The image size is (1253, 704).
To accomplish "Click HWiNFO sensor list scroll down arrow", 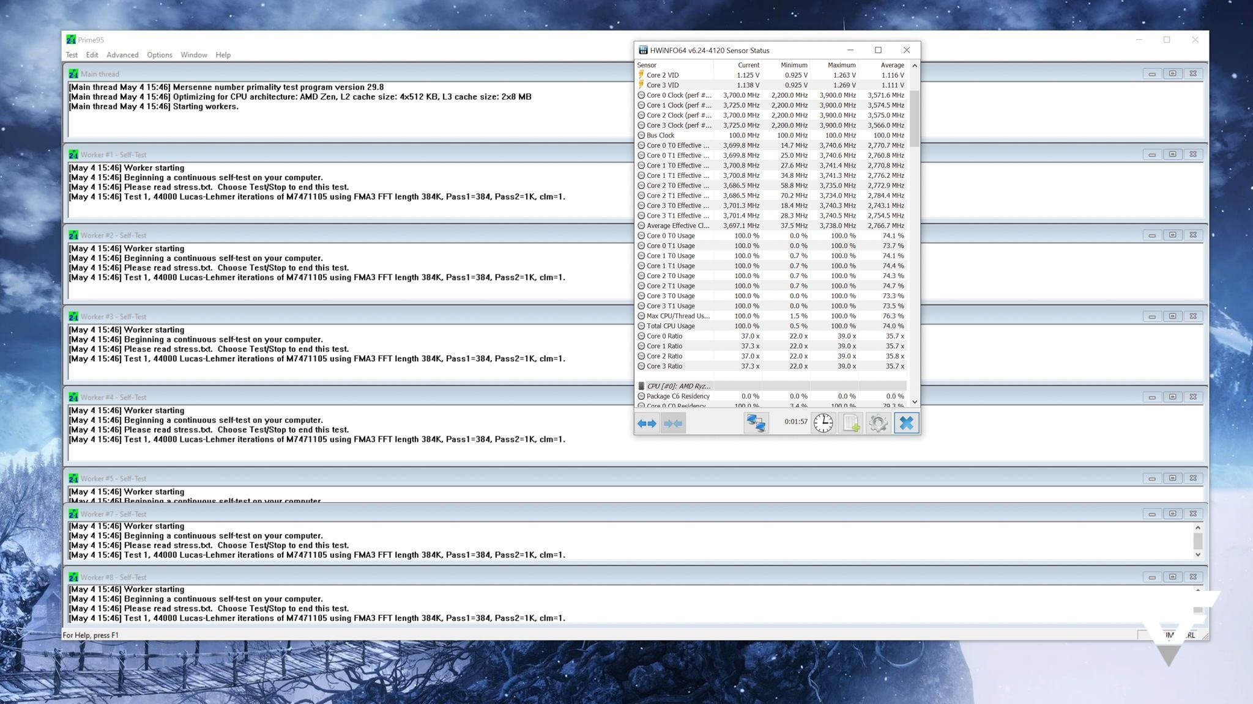I will tap(915, 402).
